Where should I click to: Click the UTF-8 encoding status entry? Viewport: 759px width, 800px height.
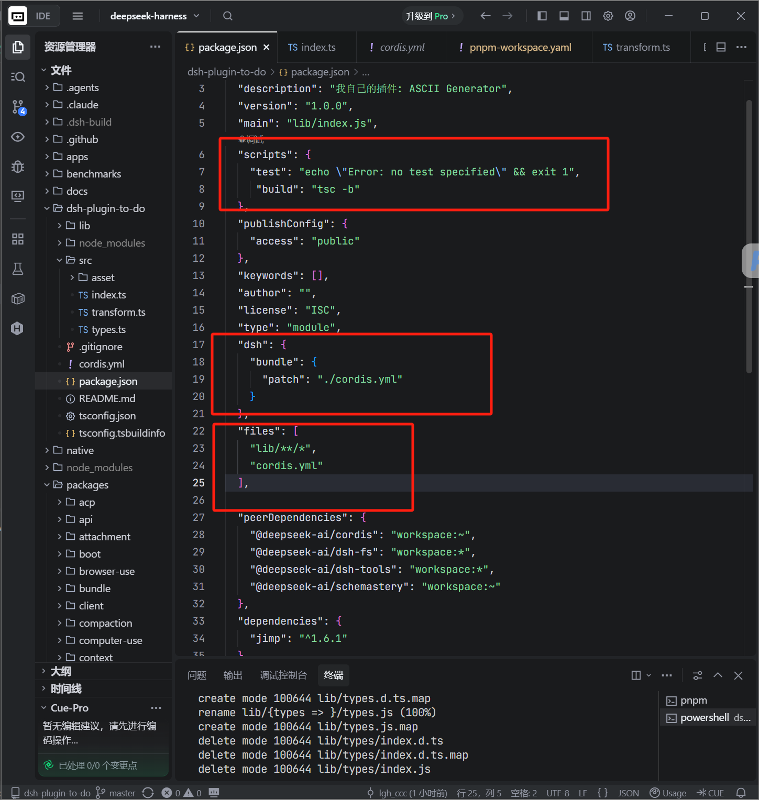coord(558,793)
